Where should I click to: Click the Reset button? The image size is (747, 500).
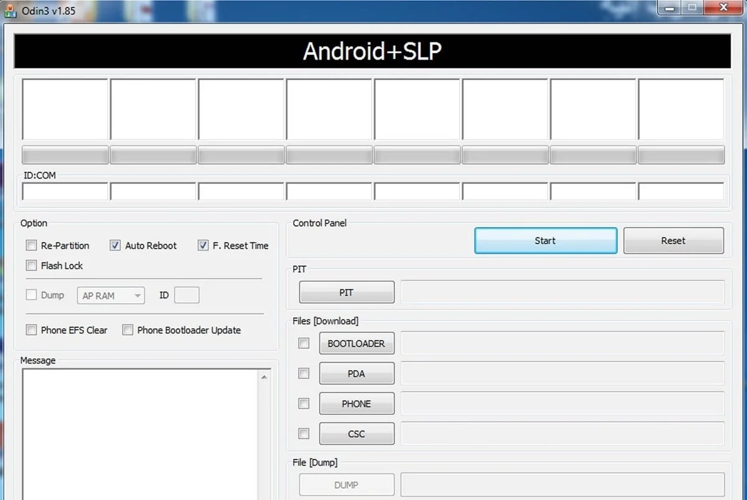(x=674, y=241)
